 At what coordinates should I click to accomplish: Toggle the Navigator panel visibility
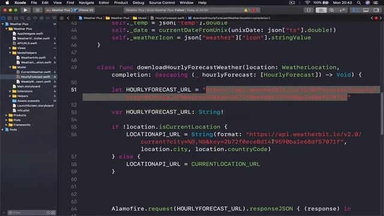pyautogui.click(x=355, y=10)
